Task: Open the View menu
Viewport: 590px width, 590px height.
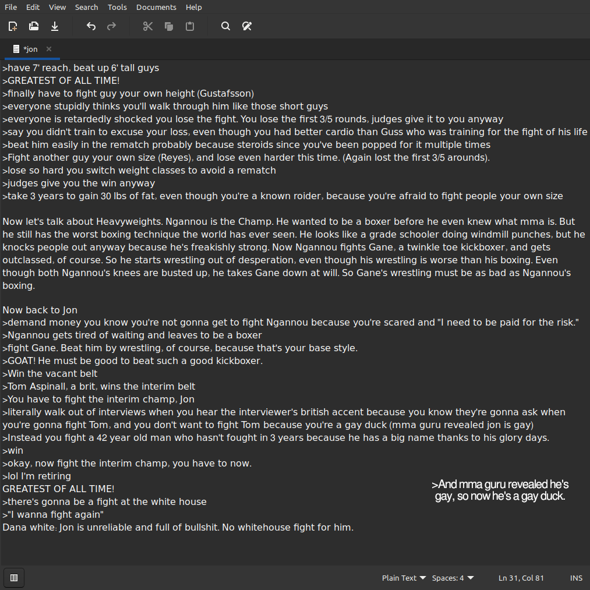Action: click(x=57, y=7)
